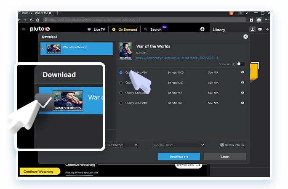Click the Bit rate: 1227 value
The height and width of the screenshot is (189, 288).
click(176, 83)
